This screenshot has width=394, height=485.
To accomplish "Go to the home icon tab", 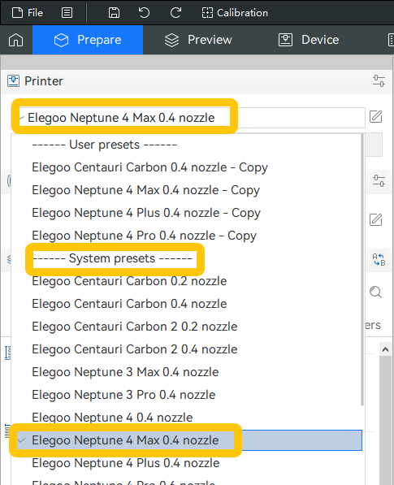I will pyautogui.click(x=15, y=40).
